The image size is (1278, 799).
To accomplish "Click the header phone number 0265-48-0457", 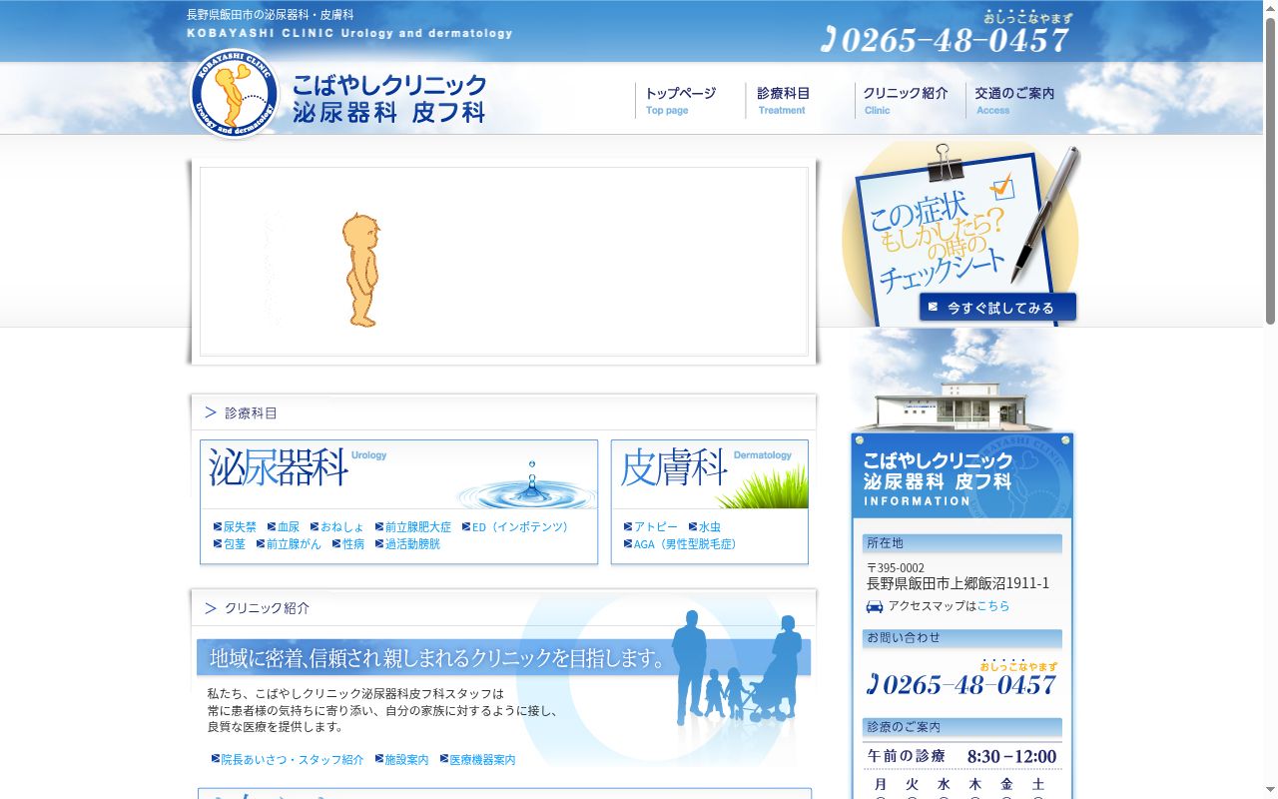I will 946,40.
